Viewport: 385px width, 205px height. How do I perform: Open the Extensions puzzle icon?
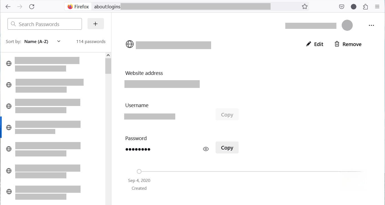(x=366, y=7)
